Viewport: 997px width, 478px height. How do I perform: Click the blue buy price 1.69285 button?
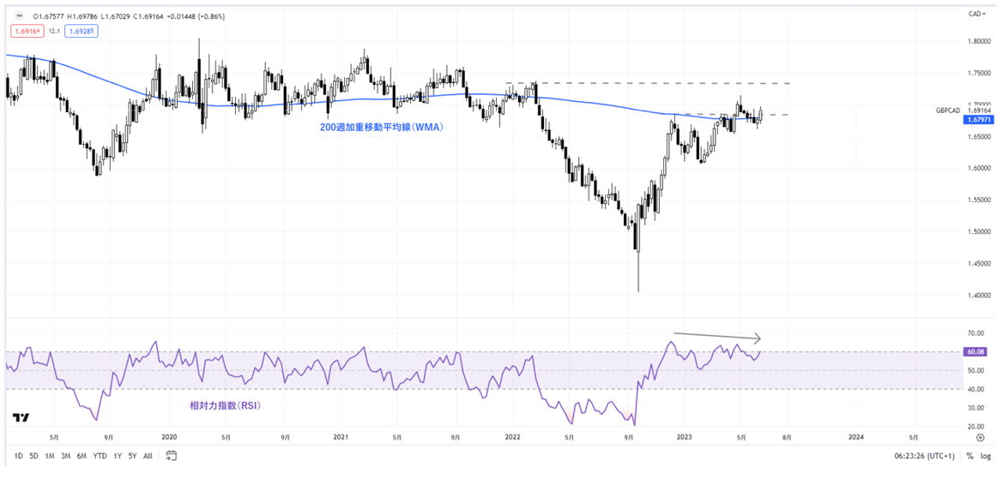tap(82, 29)
